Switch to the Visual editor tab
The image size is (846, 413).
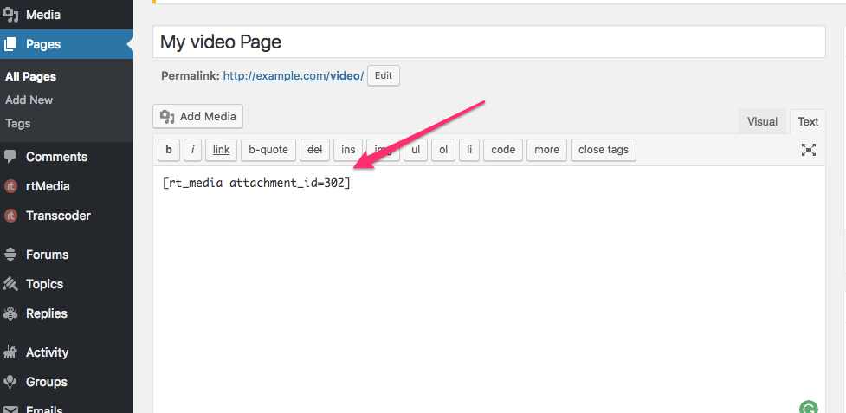[762, 122]
